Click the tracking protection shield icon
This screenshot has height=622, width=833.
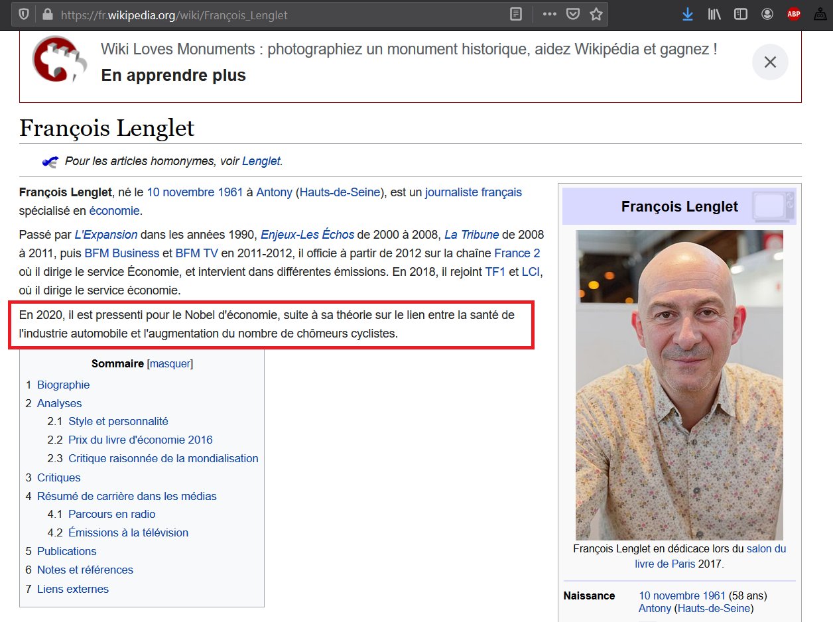[x=24, y=14]
